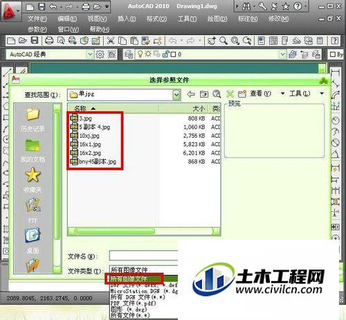Click Up one level folder icon
This screenshot has width=346, height=320.
(204, 94)
